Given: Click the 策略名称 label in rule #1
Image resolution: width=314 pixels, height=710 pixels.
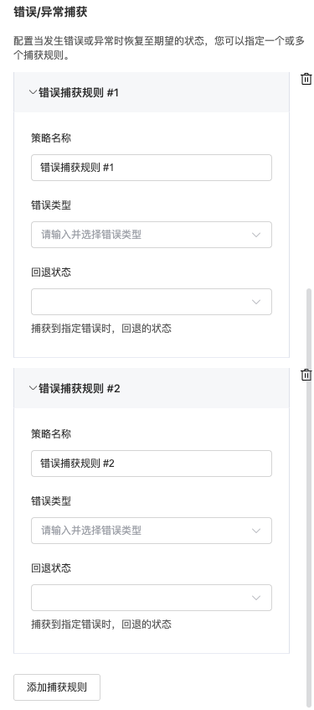Looking at the screenshot, I should click(x=51, y=138).
